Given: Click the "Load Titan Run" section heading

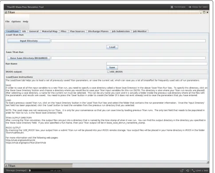Looking at the screenshot, I should click(15, 35).
